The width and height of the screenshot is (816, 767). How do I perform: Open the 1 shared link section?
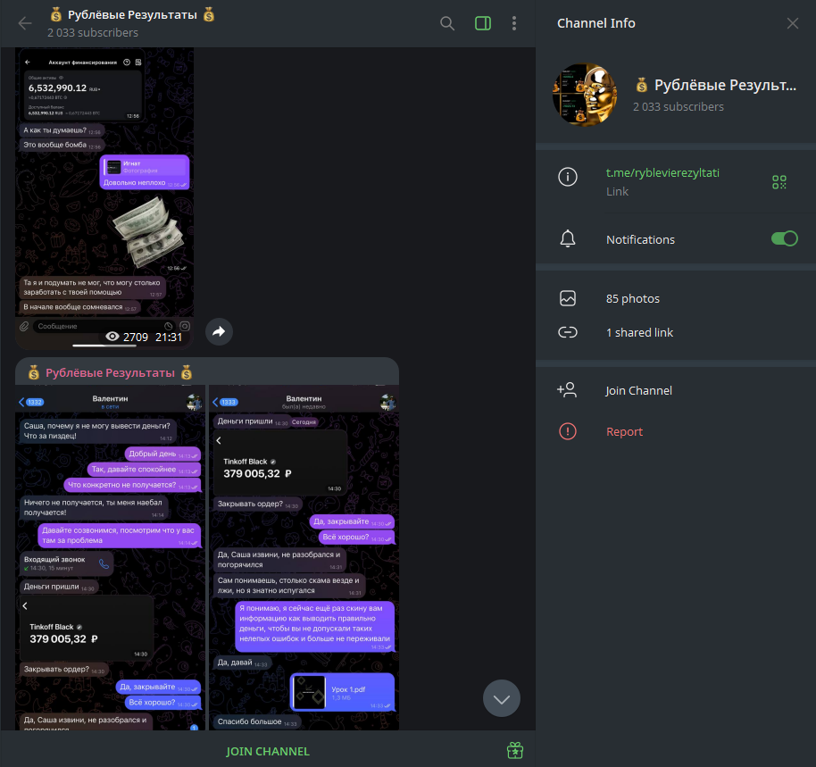(639, 332)
